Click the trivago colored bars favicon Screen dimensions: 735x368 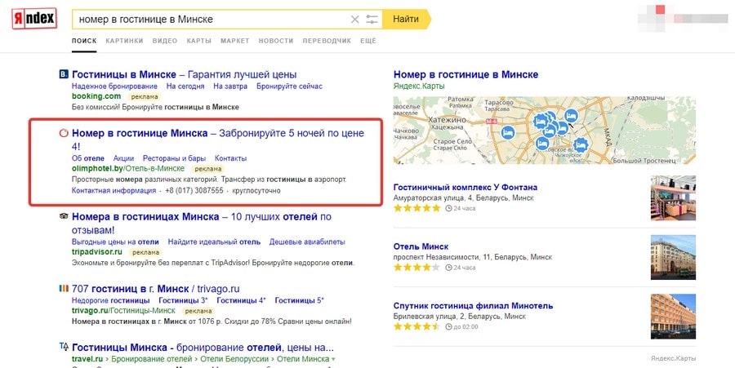pos(64,288)
